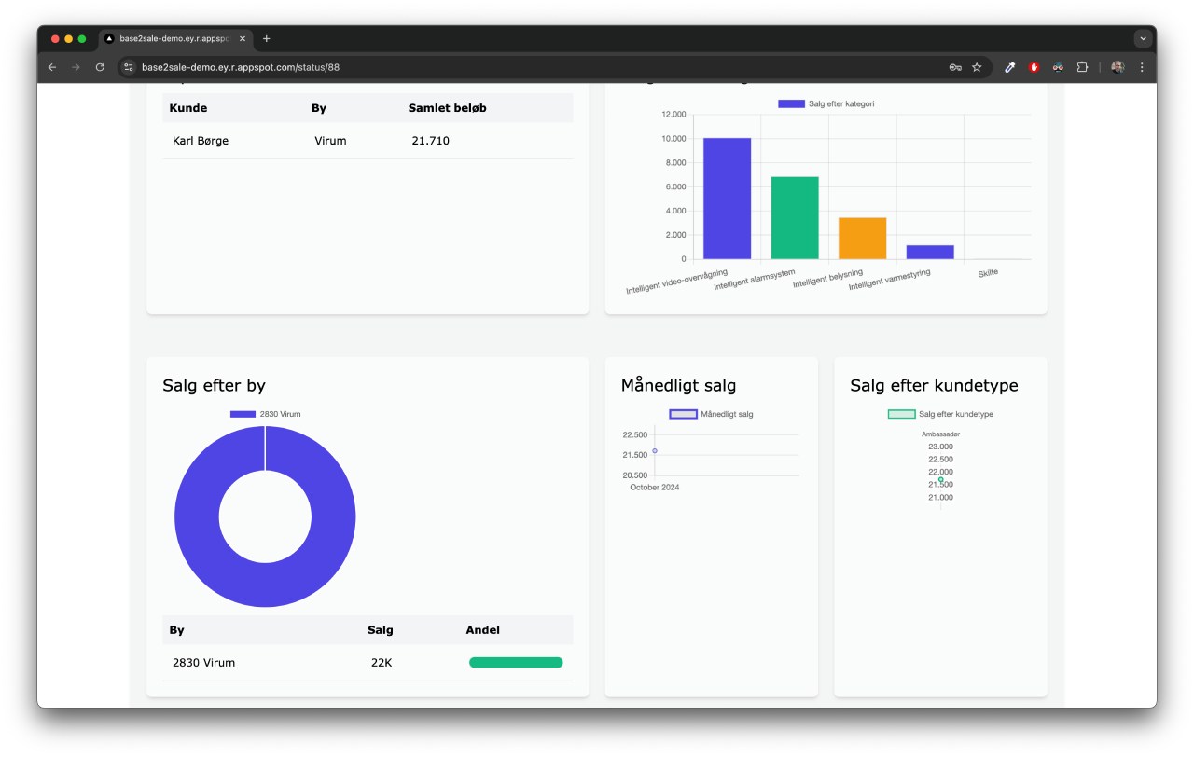The height and width of the screenshot is (757, 1194).
Task: Activate the eyedropper color picker extension
Action: (x=1009, y=67)
